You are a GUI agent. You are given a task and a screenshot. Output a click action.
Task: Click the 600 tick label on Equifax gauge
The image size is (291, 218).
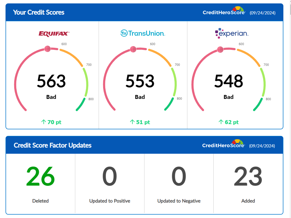tap(64, 44)
